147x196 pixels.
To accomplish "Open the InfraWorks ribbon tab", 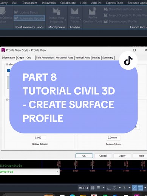I will (x=49, y=3).
